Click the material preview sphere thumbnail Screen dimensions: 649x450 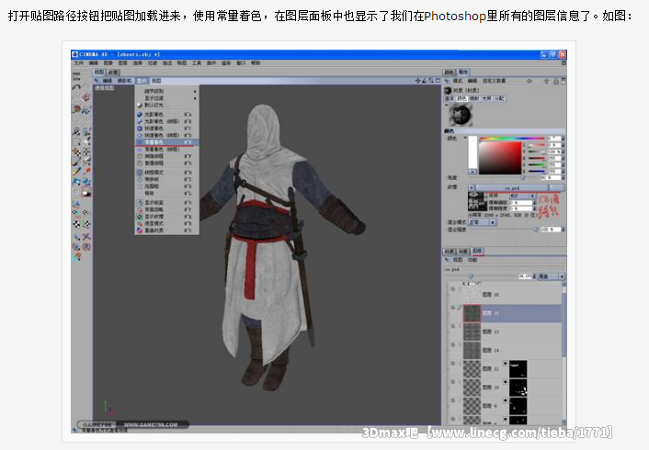[461, 115]
